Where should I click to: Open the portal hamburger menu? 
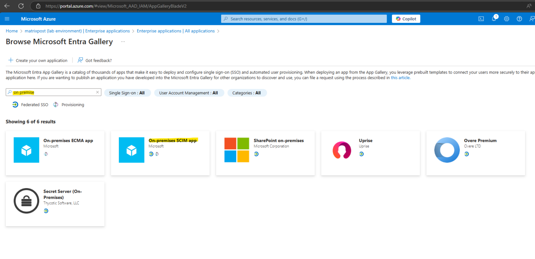(x=7, y=19)
